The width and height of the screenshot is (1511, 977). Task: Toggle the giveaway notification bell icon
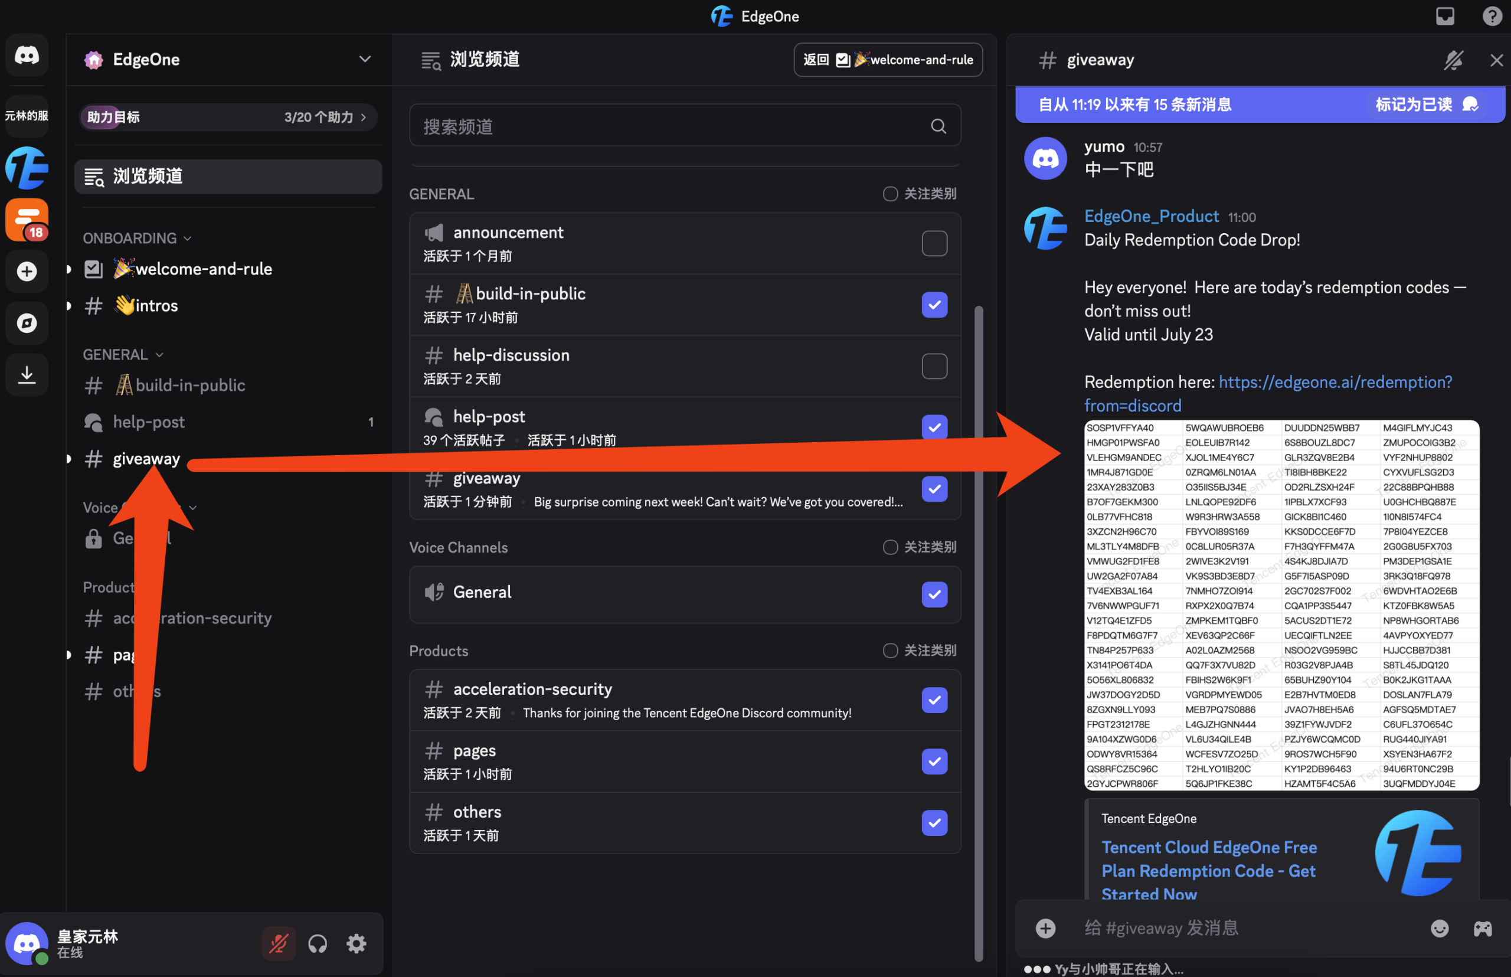[x=1453, y=60]
